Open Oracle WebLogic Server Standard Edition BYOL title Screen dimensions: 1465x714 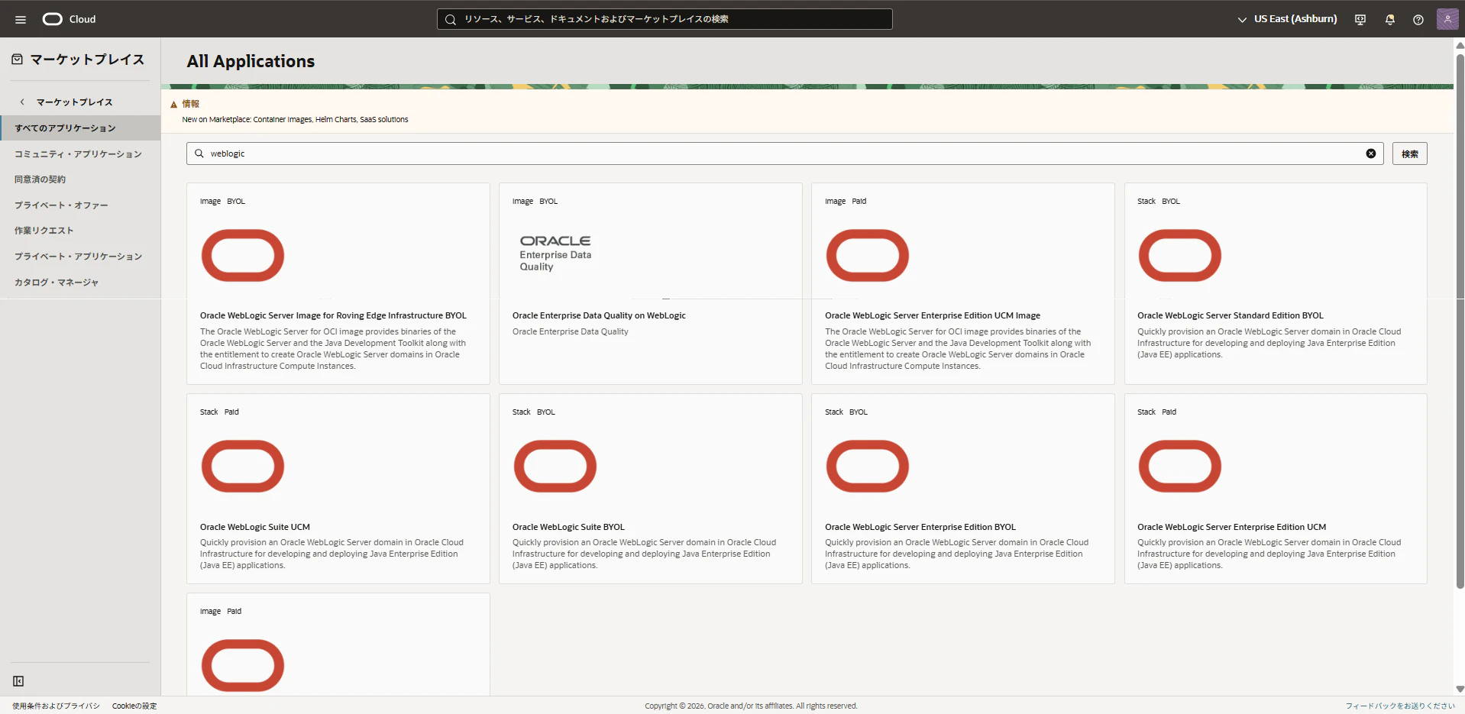pyautogui.click(x=1231, y=315)
